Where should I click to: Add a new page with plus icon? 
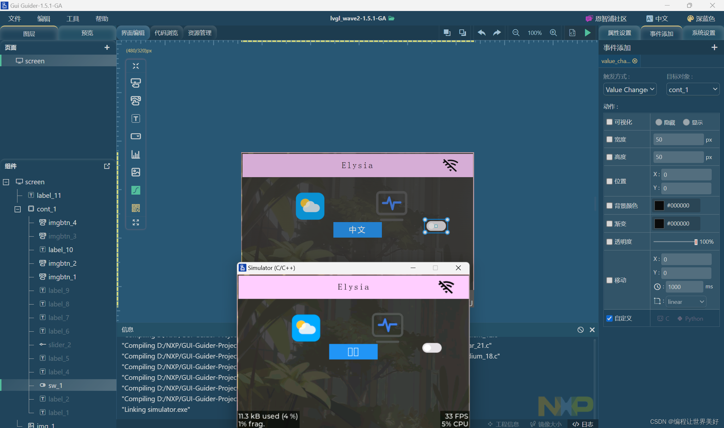click(x=107, y=48)
